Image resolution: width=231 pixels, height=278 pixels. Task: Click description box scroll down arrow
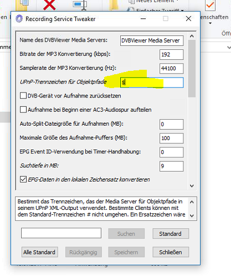pyautogui.click(x=192, y=215)
